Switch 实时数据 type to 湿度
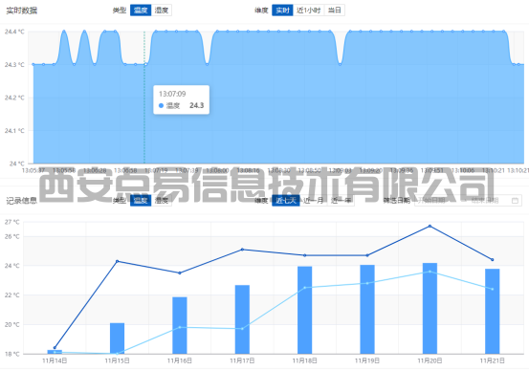Viewport: 529px width, 371px height. pos(162,11)
